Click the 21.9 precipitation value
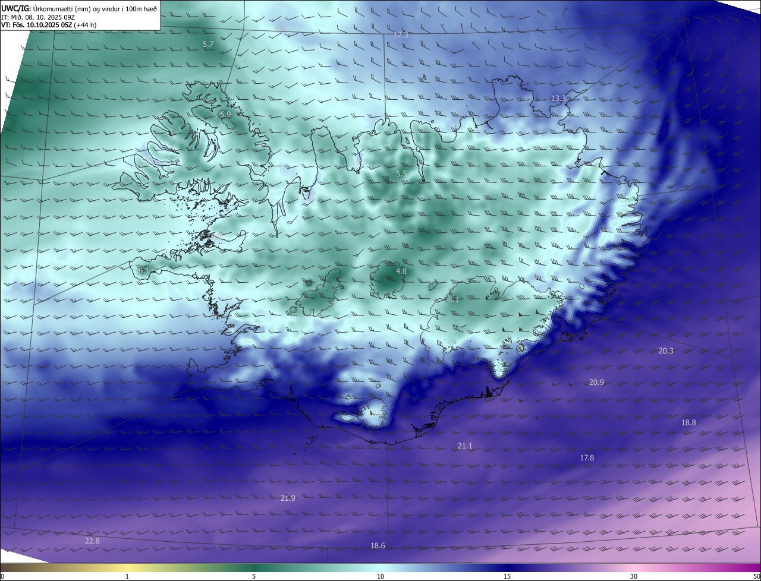 pyautogui.click(x=288, y=498)
